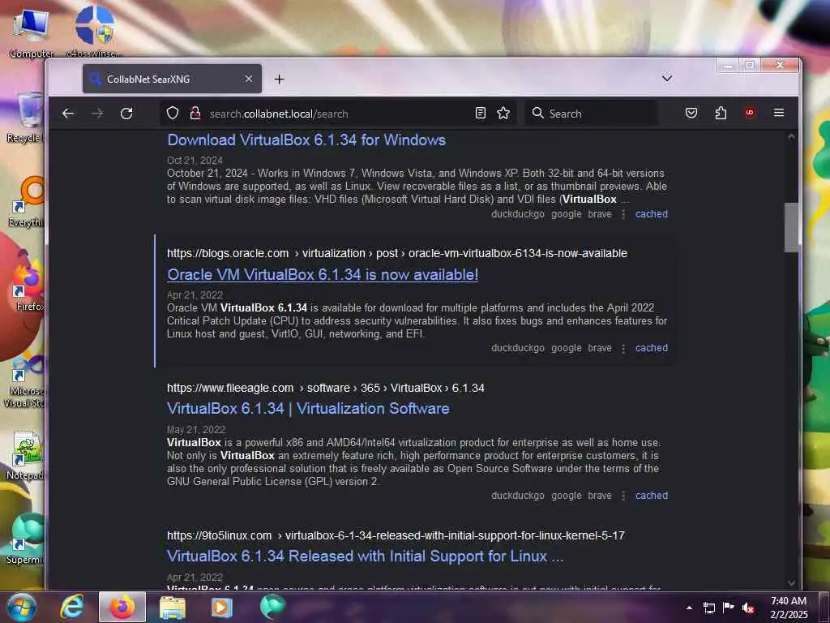Open VirtualBox 6.1.34 Released with Initial Support link
The height and width of the screenshot is (623, 830).
366,556
